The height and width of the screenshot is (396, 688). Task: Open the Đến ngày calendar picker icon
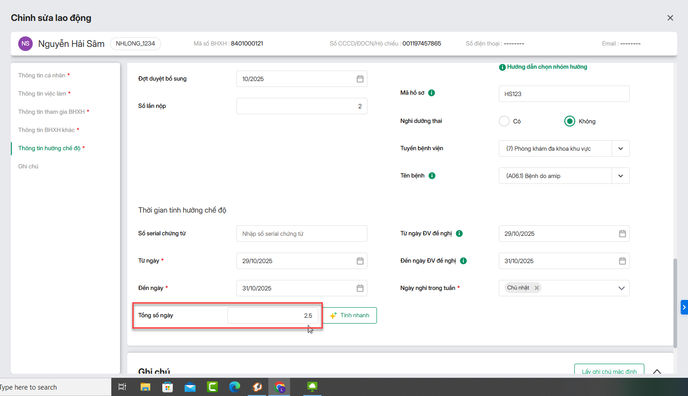point(360,288)
